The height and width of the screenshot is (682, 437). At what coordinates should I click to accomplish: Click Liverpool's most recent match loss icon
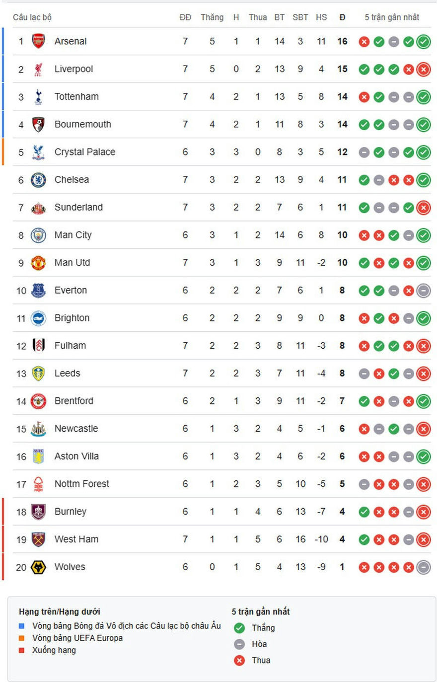point(423,70)
